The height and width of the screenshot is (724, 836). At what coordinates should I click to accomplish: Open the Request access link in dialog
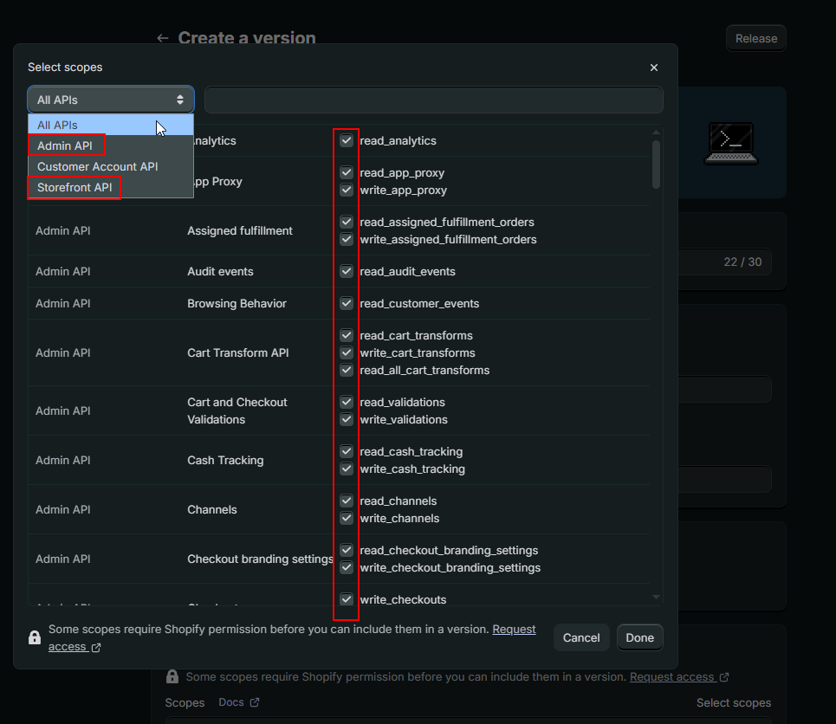[x=514, y=630]
